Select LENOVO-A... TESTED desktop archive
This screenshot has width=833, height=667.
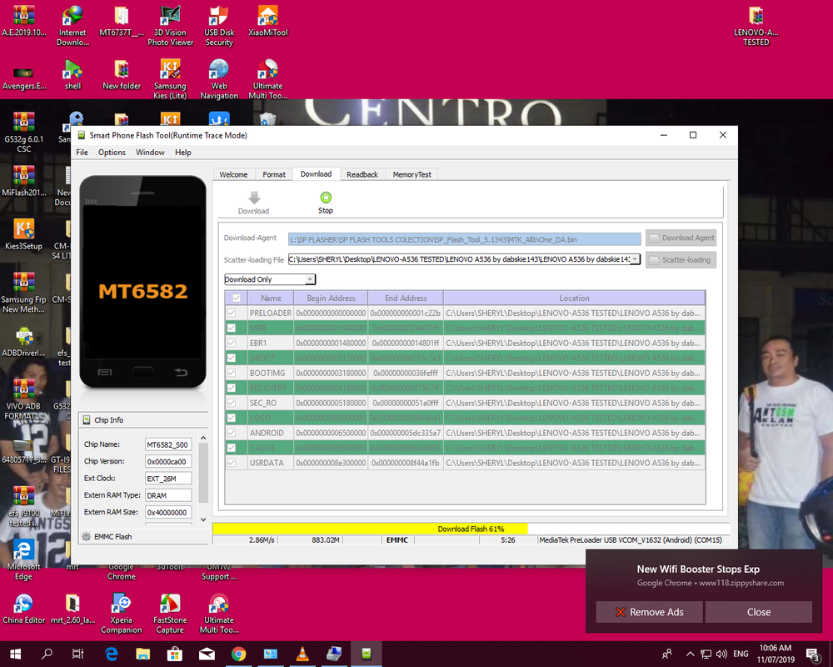pos(756,27)
